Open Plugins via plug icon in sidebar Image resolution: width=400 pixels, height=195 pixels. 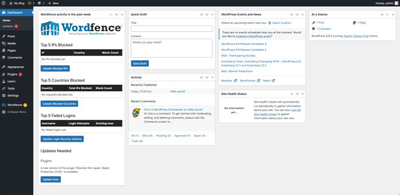[4, 74]
